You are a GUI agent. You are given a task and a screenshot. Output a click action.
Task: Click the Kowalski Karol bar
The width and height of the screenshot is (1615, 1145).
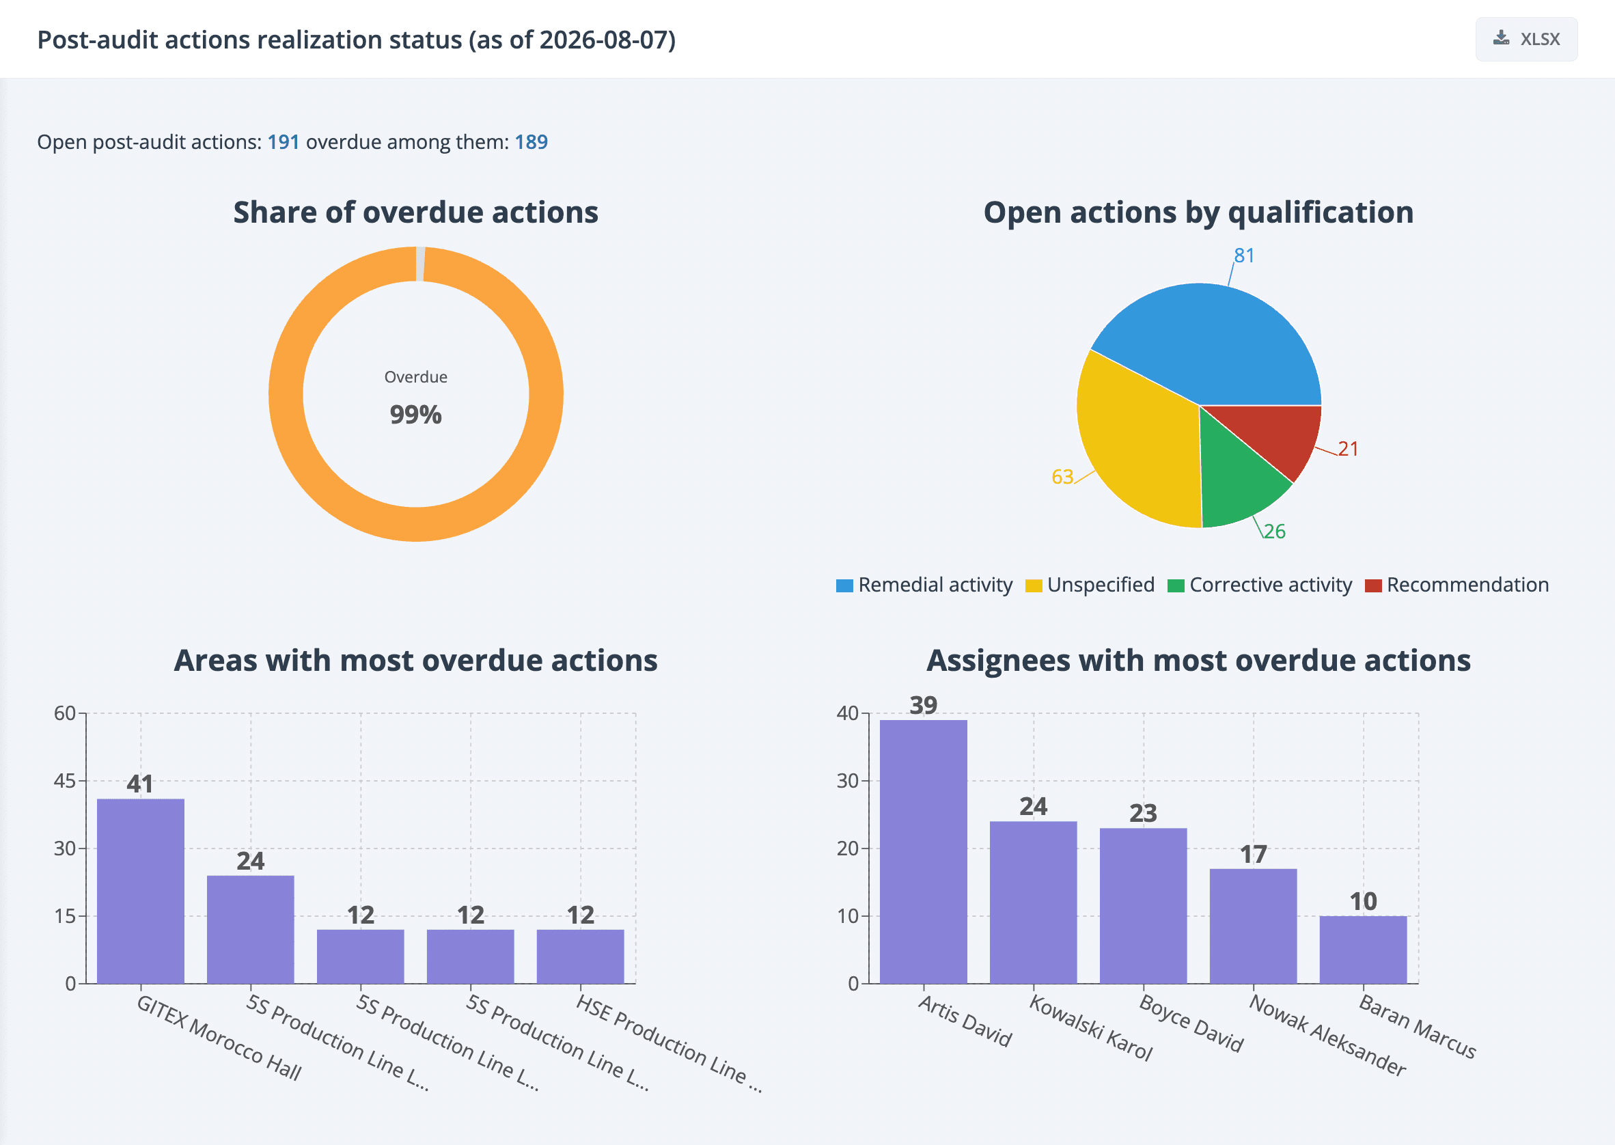[1034, 902]
